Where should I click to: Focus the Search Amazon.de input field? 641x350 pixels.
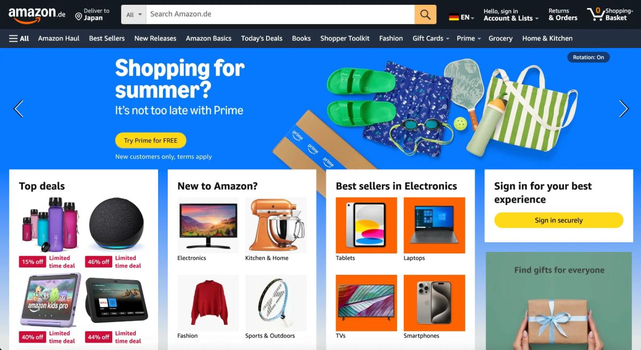280,14
